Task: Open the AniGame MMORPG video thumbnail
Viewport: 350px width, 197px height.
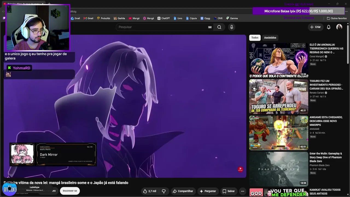Action: tap(279, 133)
